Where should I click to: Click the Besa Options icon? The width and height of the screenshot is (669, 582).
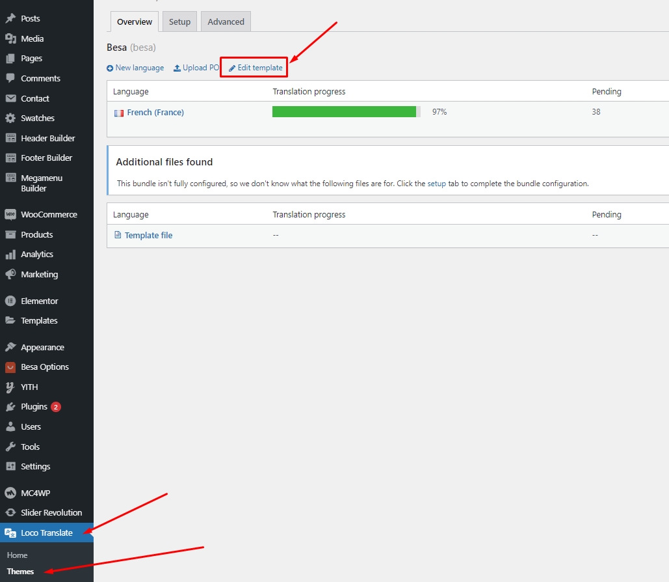point(10,367)
